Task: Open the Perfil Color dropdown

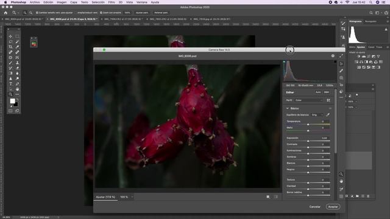Action: point(309,100)
